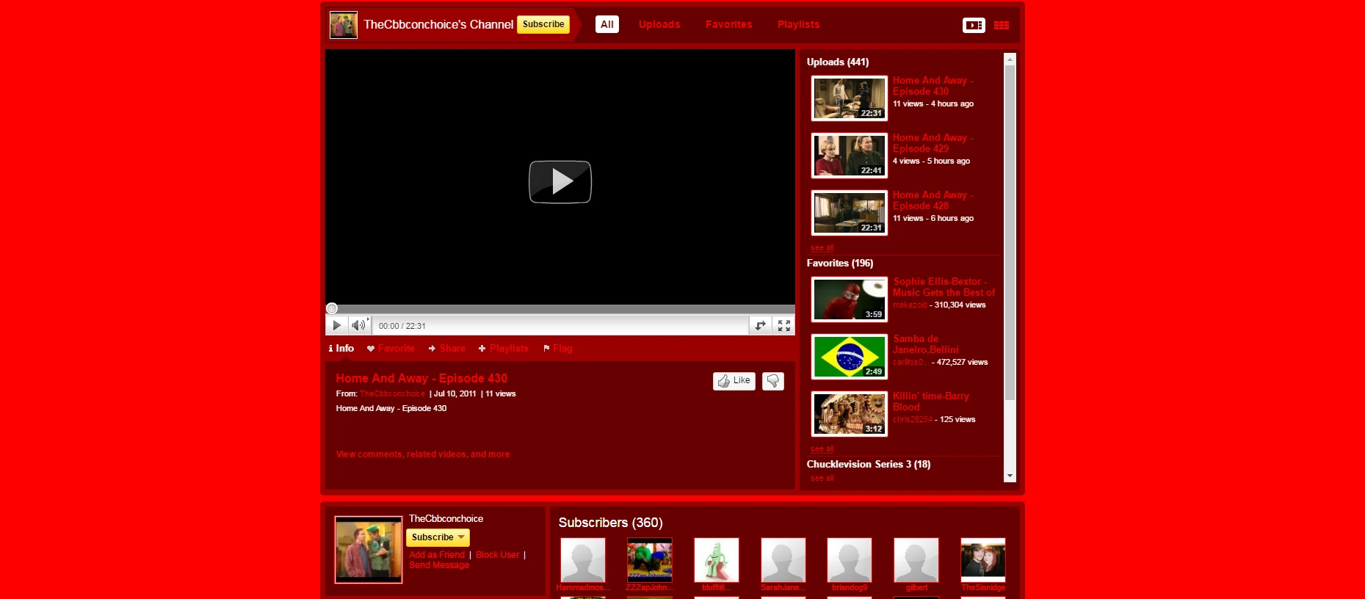Mute the video with the speaker icon
Screen dimensions: 1365x599
[358, 325]
